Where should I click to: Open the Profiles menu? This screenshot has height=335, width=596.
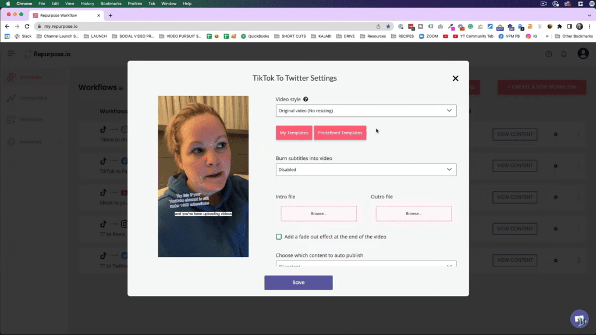click(134, 3)
